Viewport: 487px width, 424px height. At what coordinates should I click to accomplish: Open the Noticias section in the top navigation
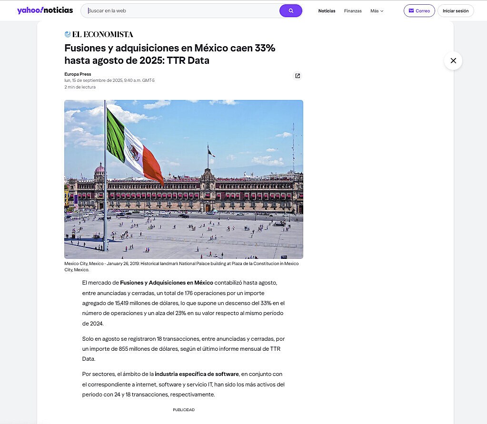click(327, 10)
